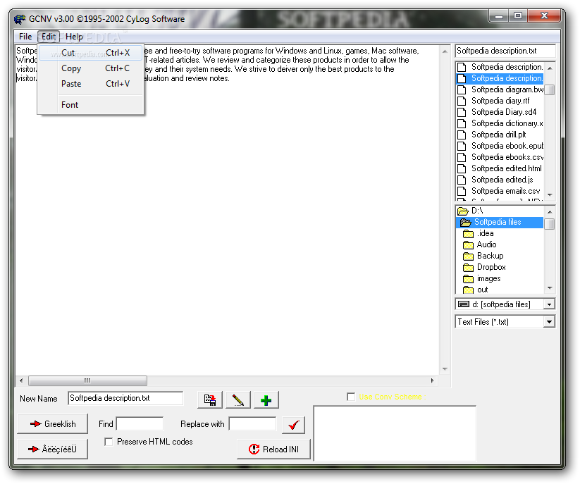The height and width of the screenshot is (484, 580).
Task: Click horizontal scrollbar right arrow
Action: [x=433, y=380]
